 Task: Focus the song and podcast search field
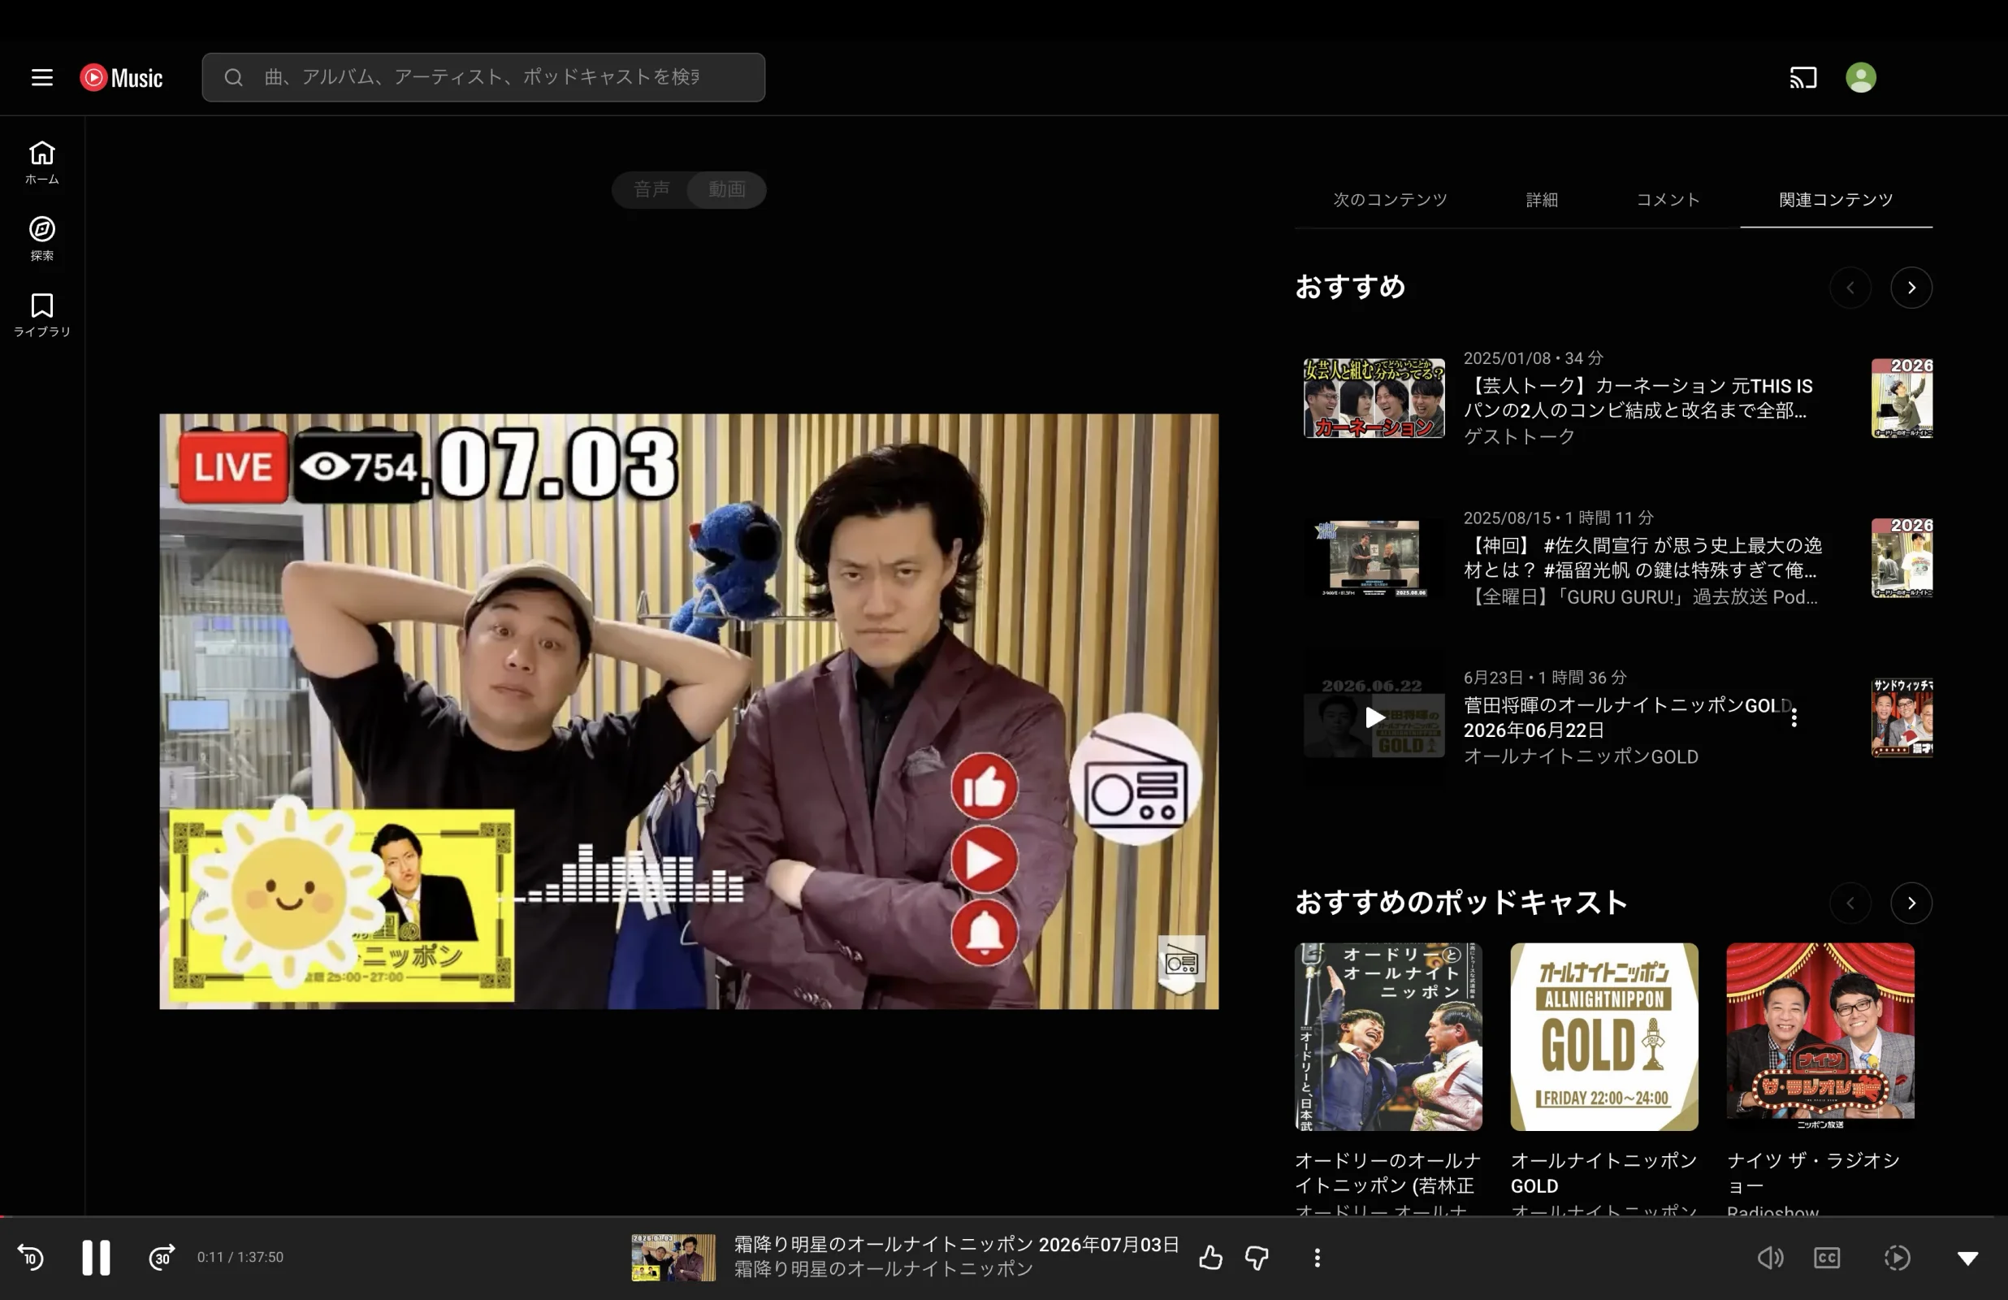tap(483, 78)
